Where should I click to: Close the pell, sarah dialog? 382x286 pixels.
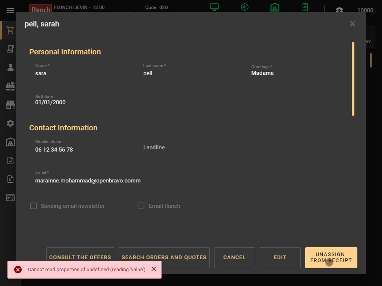pos(352,24)
